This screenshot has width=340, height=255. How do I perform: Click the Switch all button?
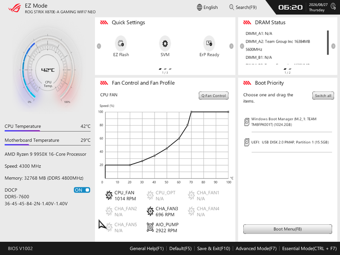323,96
